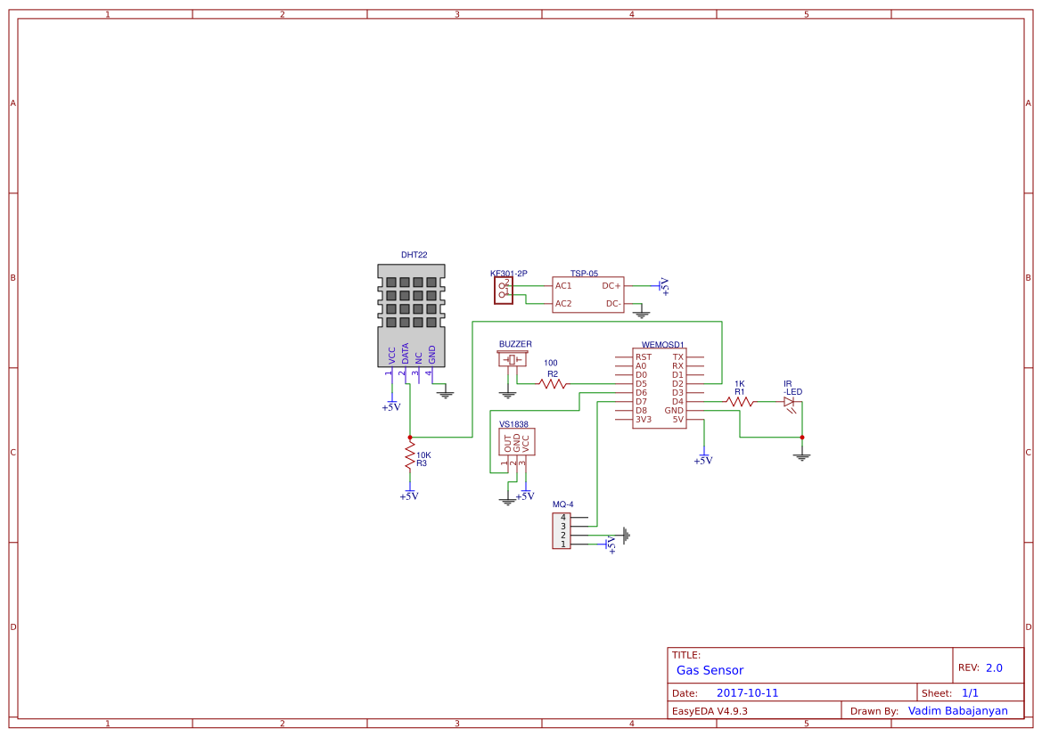This screenshot has height=737, width=1042.
Task: Click the R2 100 ohm resistor
Action: (x=553, y=384)
